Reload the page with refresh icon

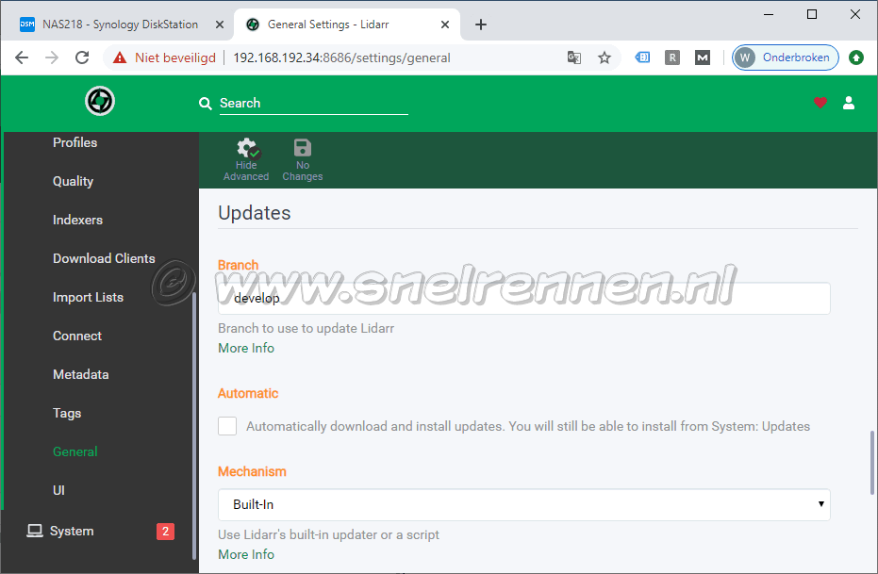(x=82, y=57)
